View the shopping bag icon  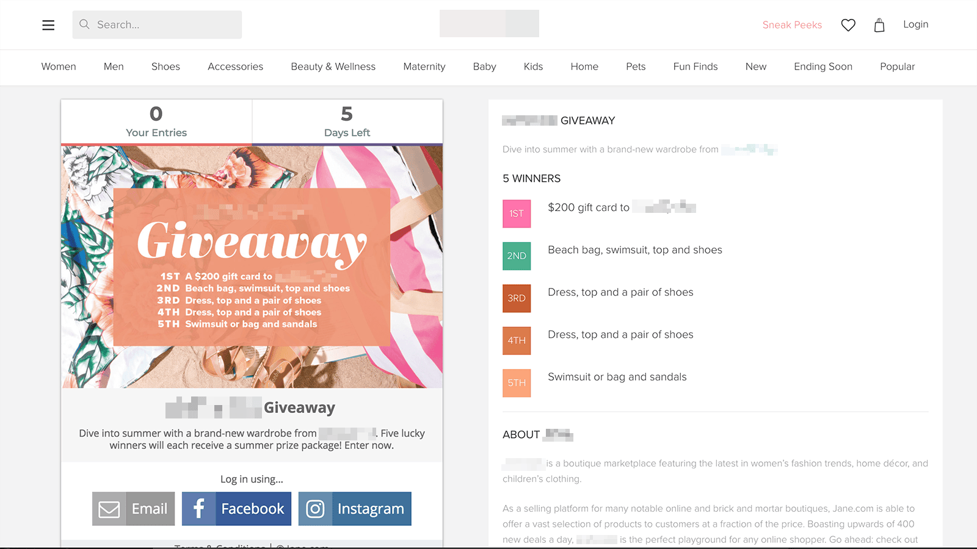pyautogui.click(x=879, y=25)
